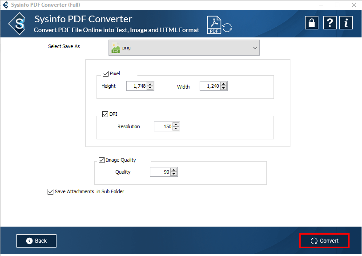This screenshot has height=256, width=362.
Task: Increase Quality with the up arrow
Action: tap(173, 170)
